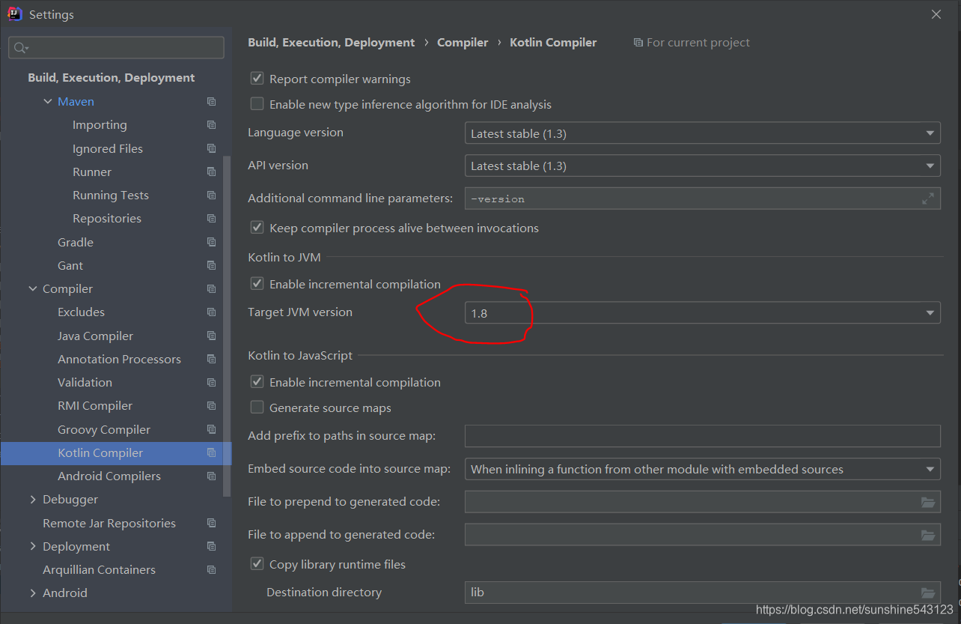Image resolution: width=961 pixels, height=624 pixels.
Task: Toggle Keep compiler process alive checkbox
Action: coord(257,228)
